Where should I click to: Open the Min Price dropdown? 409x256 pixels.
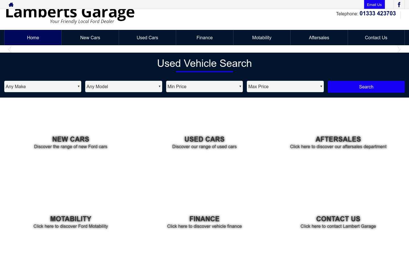[204, 86]
